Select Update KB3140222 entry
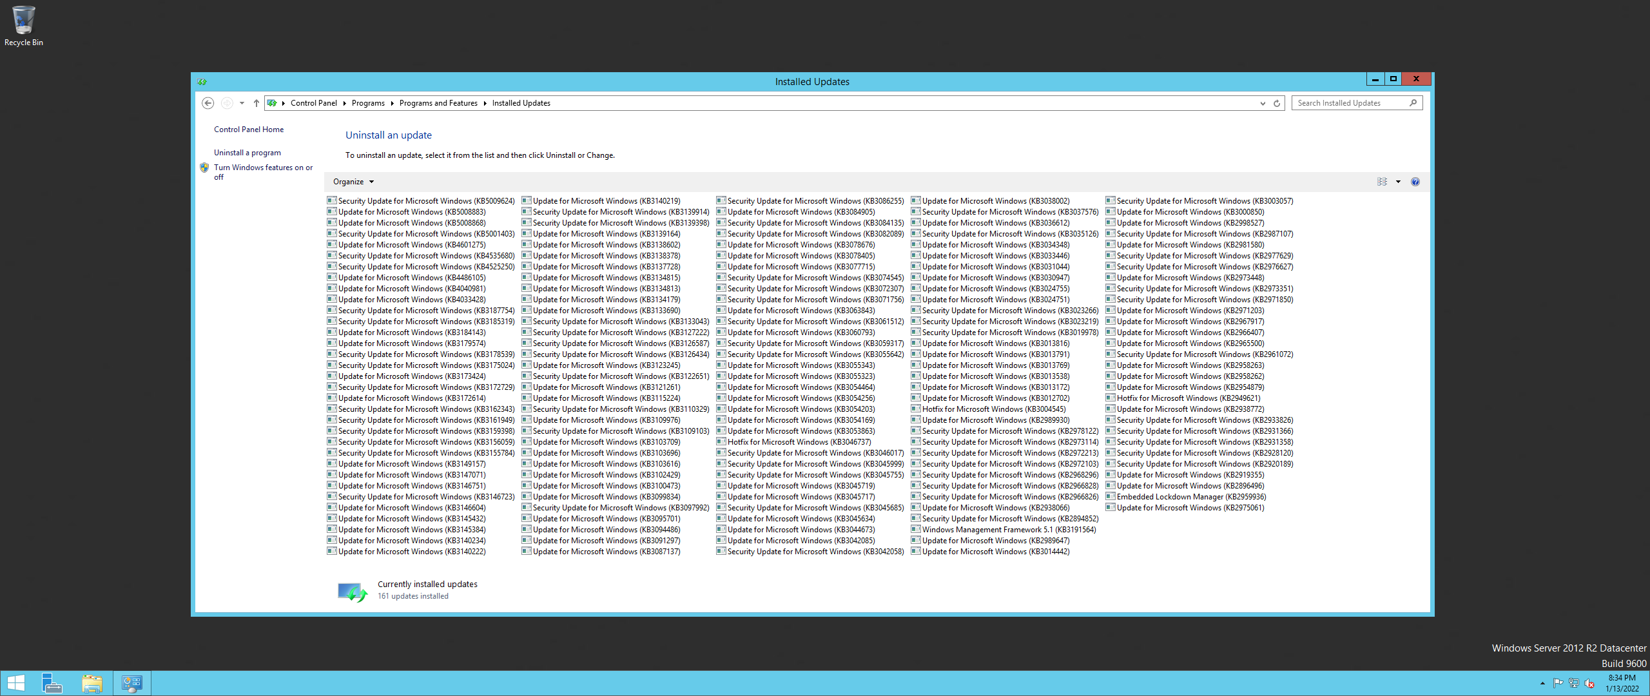This screenshot has height=696, width=1650. [407, 552]
